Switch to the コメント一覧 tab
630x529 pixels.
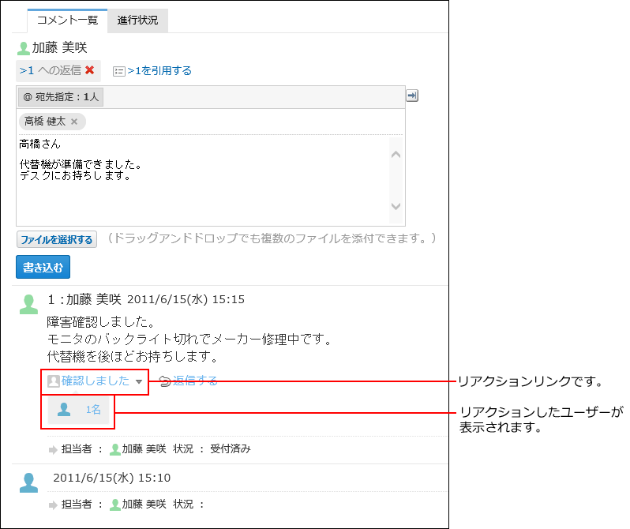coord(67,21)
